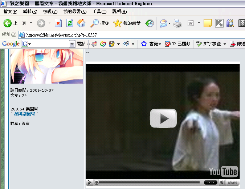The width and height of the screenshot is (245, 189).
Task: Click the Google toolbar gadget icon
Action: [112, 44]
